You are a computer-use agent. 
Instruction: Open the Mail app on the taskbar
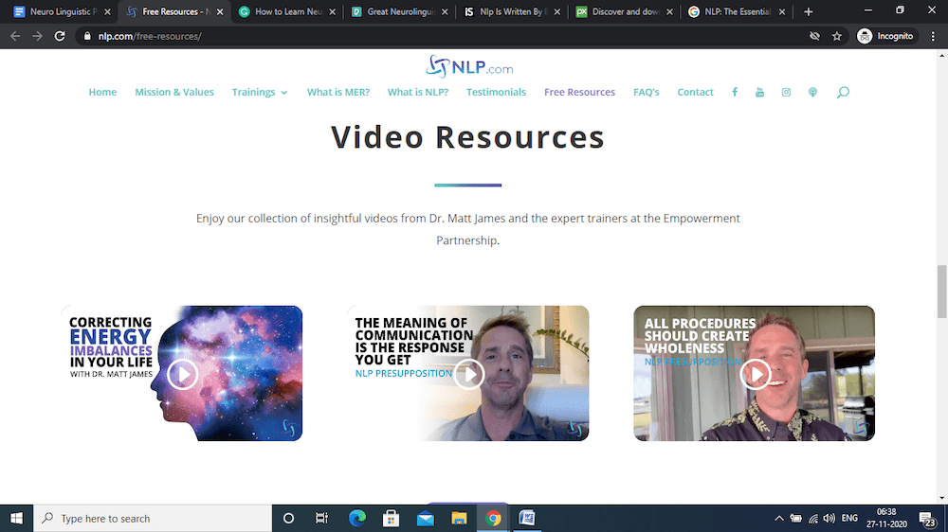coord(425,518)
